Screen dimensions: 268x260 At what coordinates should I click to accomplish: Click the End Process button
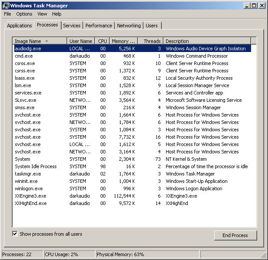point(235,235)
